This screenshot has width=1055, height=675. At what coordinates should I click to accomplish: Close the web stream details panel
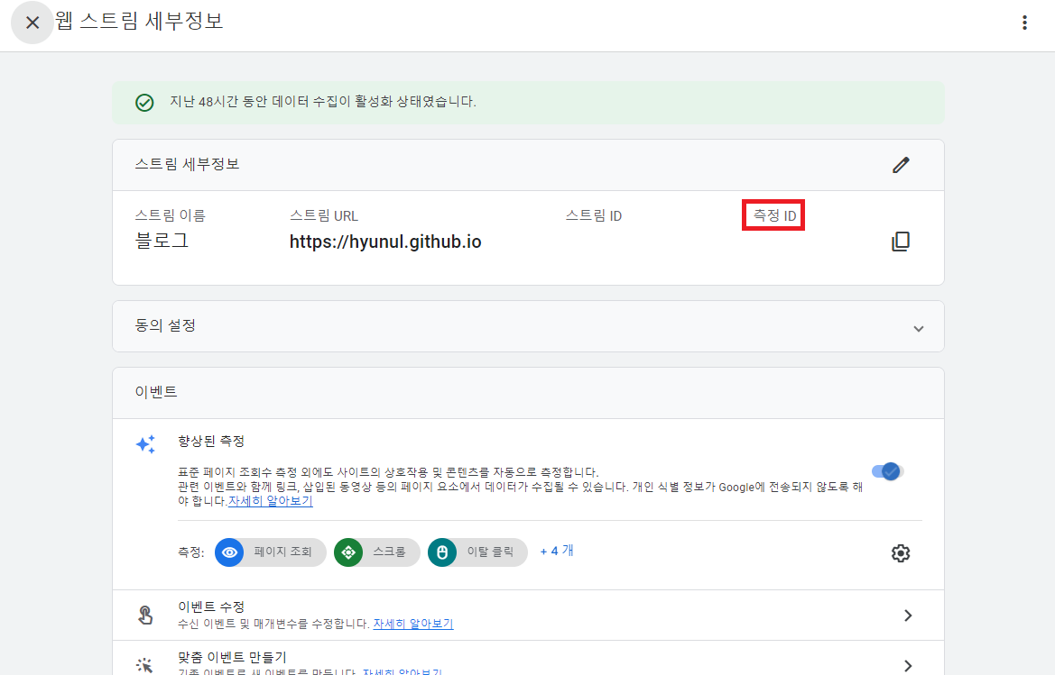point(32,23)
